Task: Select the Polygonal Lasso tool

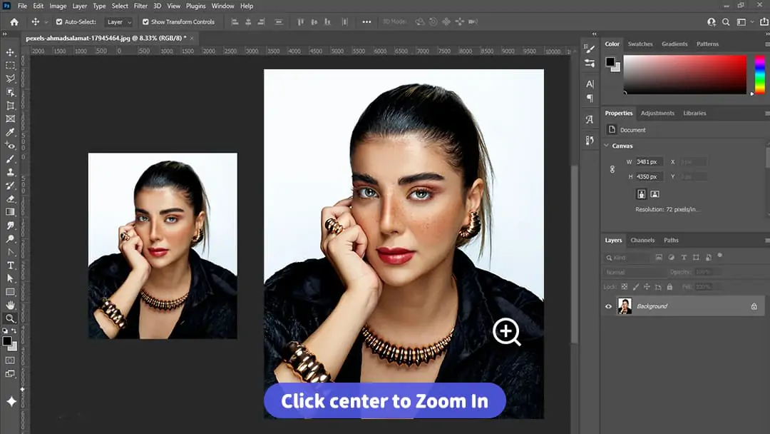Action: pos(10,79)
